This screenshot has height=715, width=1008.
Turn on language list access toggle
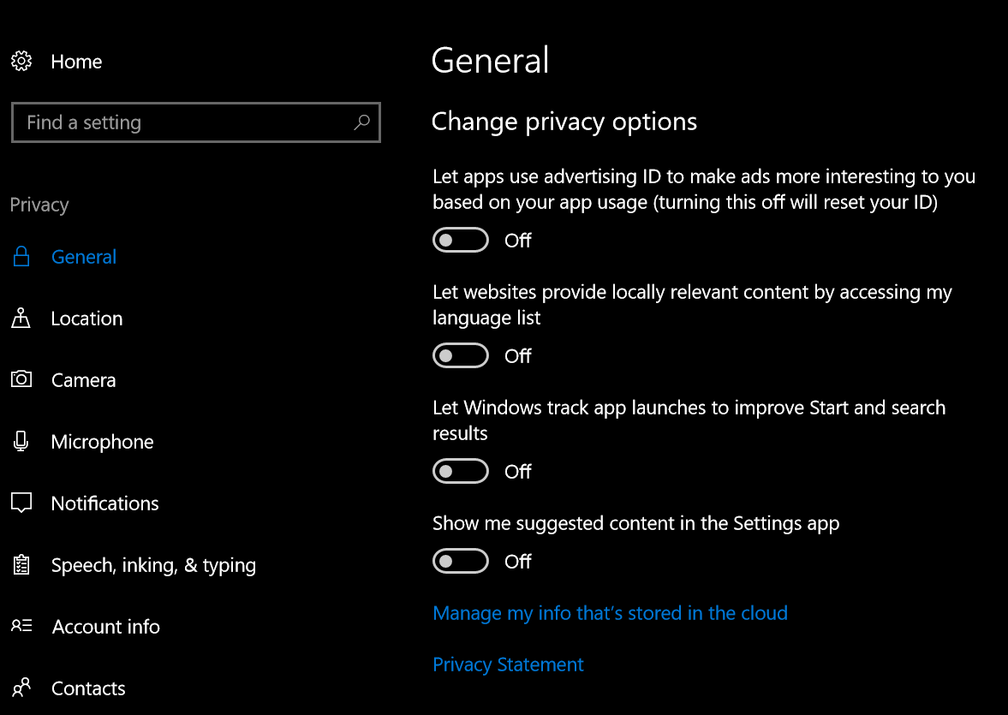point(461,355)
